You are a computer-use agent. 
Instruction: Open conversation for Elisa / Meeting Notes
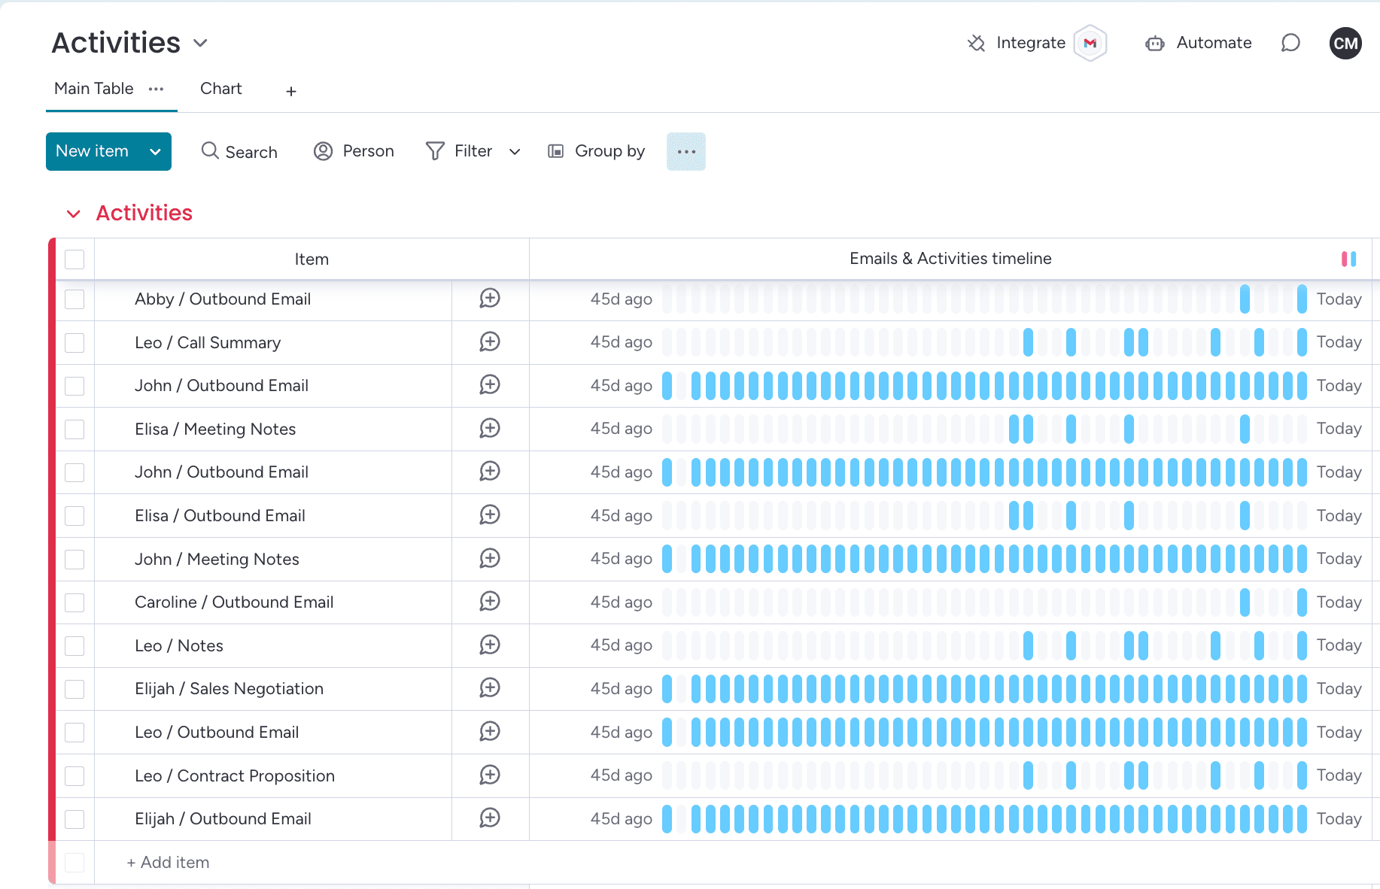[490, 429]
